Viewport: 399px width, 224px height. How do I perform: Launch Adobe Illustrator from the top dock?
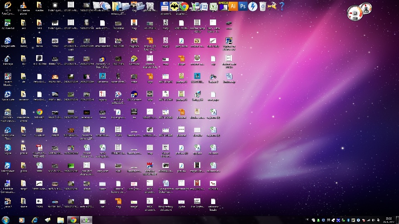tap(233, 6)
